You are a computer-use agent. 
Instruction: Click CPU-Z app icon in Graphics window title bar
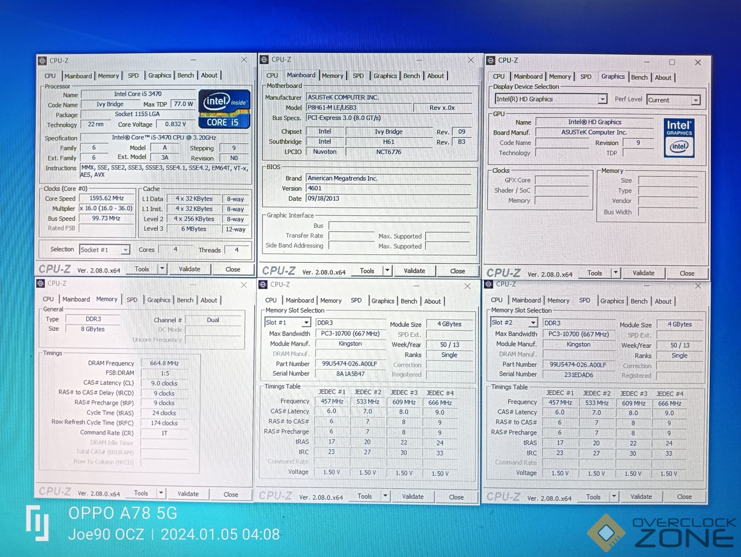coord(491,60)
